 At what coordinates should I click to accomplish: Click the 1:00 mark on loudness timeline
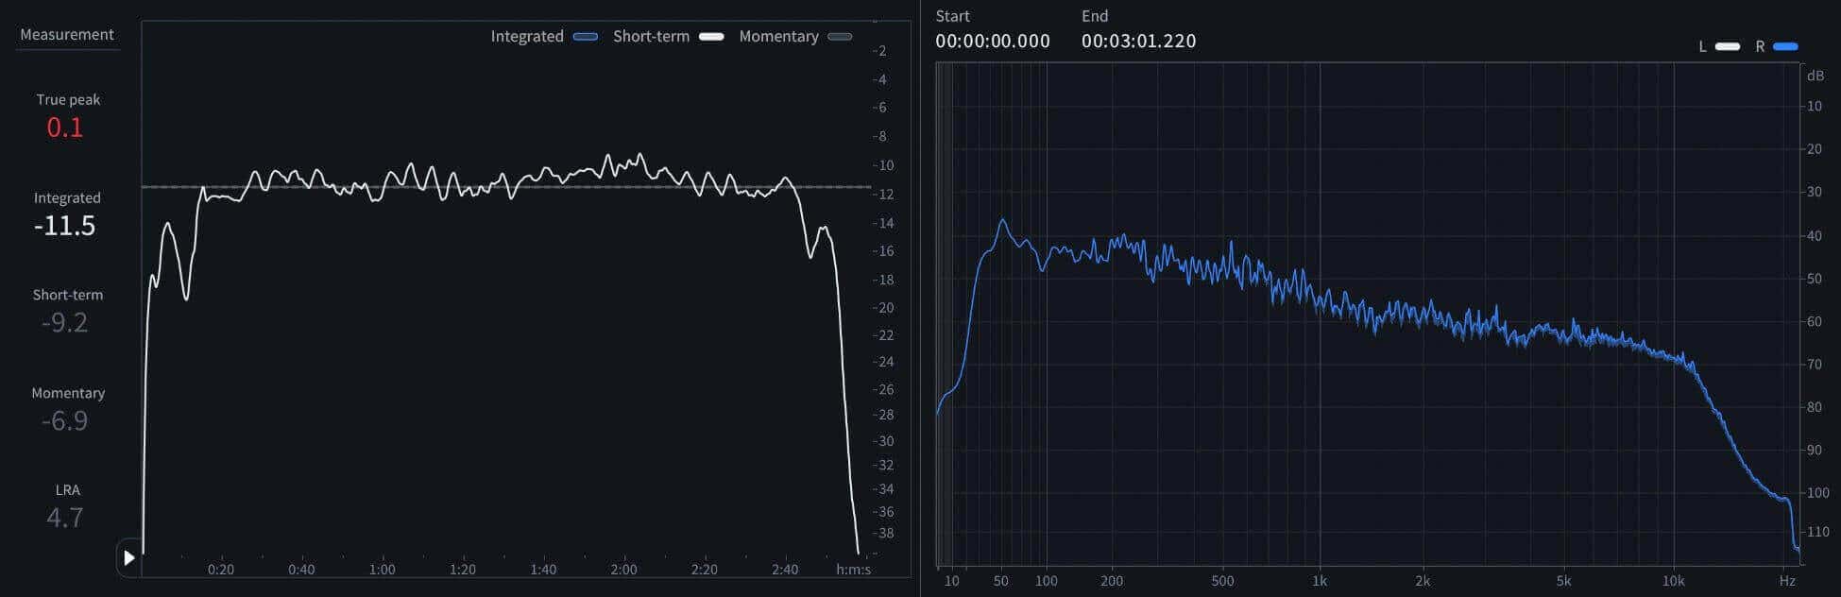coord(382,570)
